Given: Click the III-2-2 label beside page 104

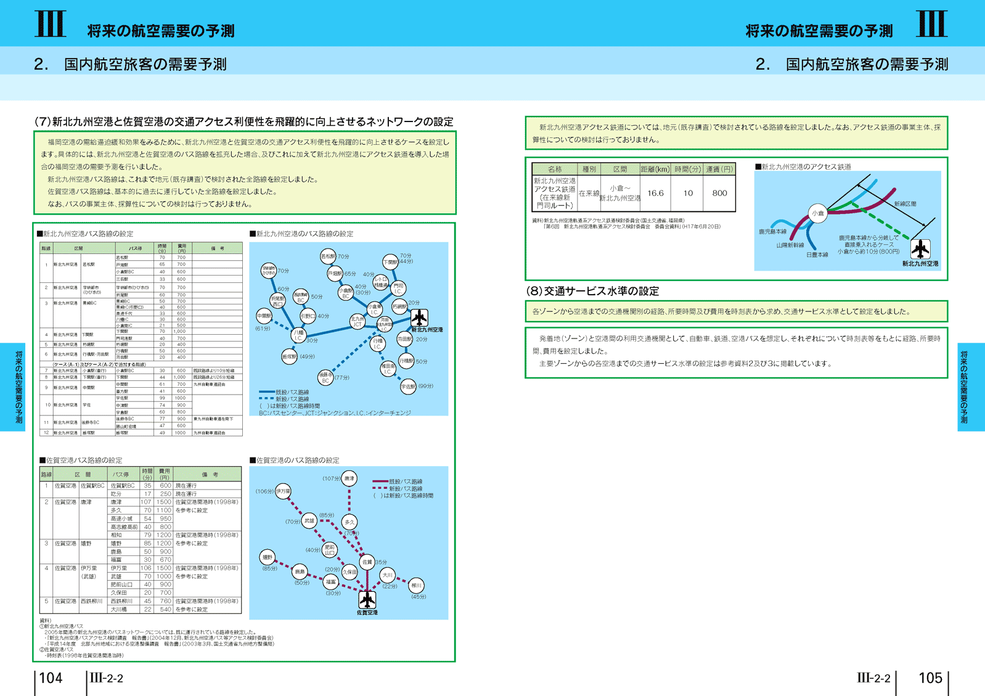Looking at the screenshot, I should coord(106,678).
